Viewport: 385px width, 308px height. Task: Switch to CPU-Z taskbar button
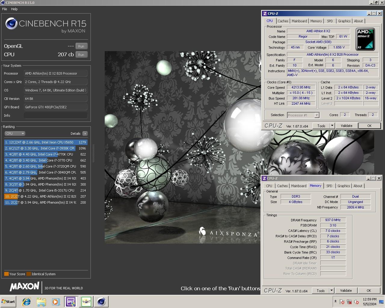coord(71,302)
